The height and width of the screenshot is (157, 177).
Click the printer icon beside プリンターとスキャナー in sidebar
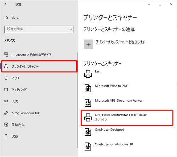coord(6,66)
